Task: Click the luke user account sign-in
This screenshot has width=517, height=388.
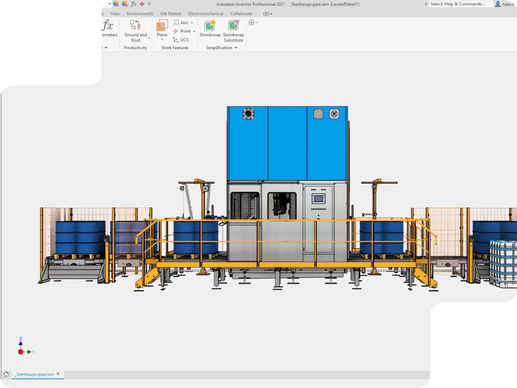Action: [x=505, y=4]
